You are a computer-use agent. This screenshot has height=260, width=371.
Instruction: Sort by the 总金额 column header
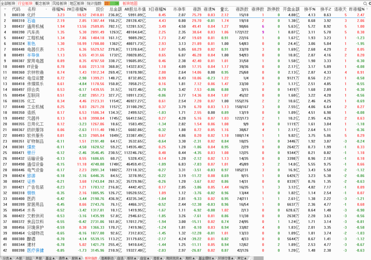[116, 9]
